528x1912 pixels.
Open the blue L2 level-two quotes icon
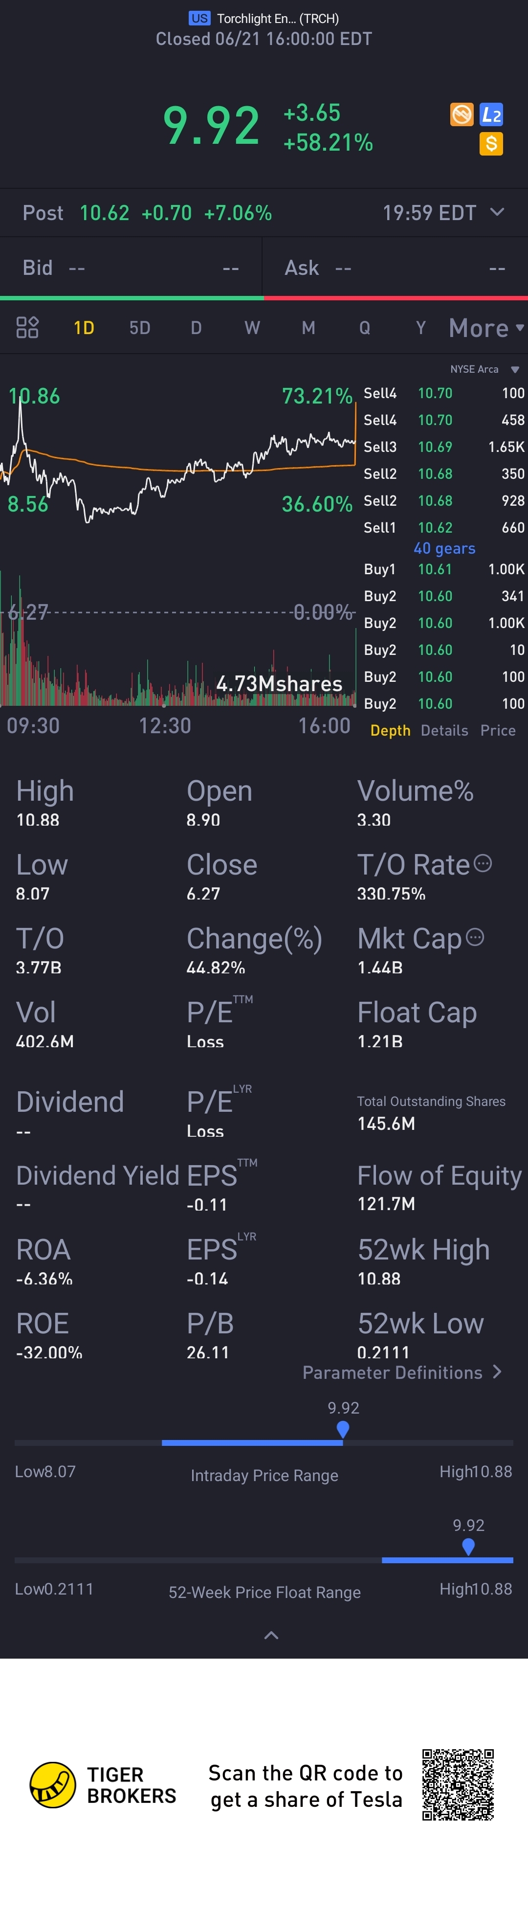(x=492, y=114)
